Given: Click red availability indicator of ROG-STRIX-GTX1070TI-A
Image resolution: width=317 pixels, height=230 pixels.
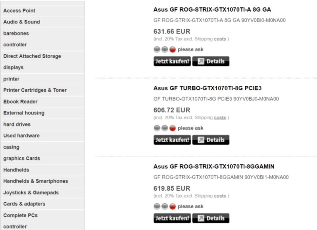Looking at the screenshot, I should (x=173, y=49).
